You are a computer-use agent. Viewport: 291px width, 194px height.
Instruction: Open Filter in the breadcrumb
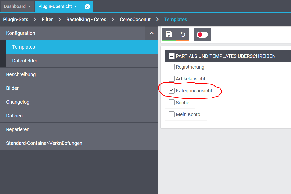pyautogui.click(x=47, y=19)
